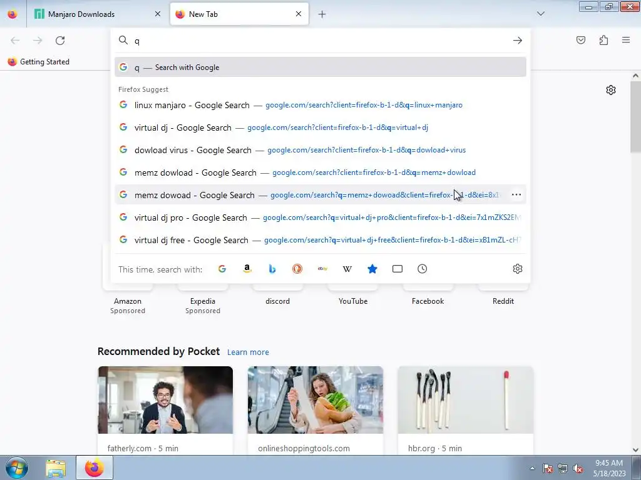Viewport: 641px width, 480px height.
Task: Open the Getting Started bookmark
Action: coord(38,62)
